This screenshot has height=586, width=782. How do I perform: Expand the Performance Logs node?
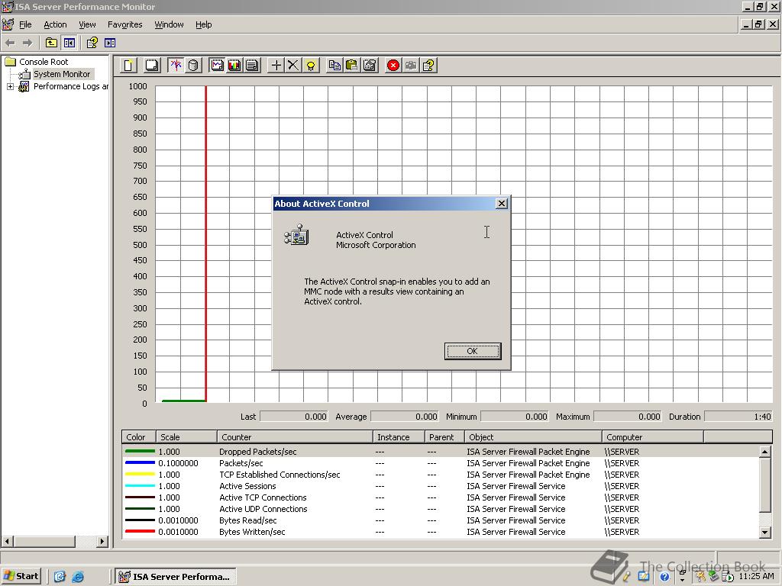(10, 87)
